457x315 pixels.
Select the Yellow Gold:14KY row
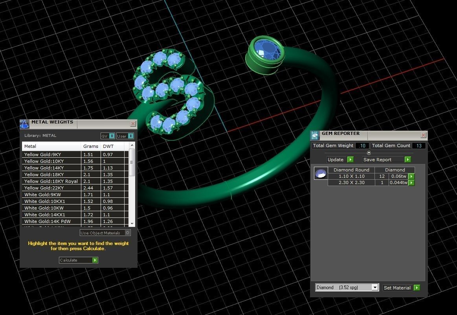coord(75,168)
